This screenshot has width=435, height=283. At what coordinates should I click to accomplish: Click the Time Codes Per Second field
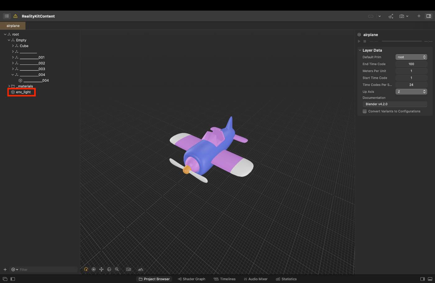[411, 85]
